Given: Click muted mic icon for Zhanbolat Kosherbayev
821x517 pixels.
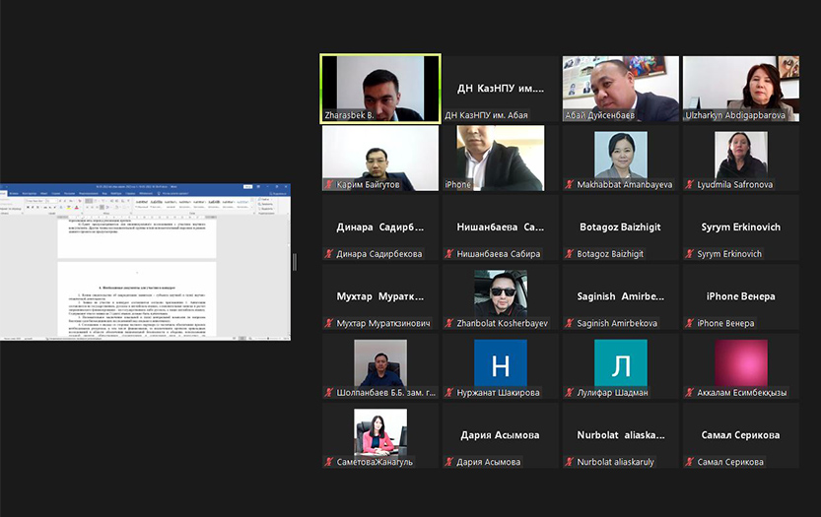Looking at the screenshot, I should coord(449,323).
